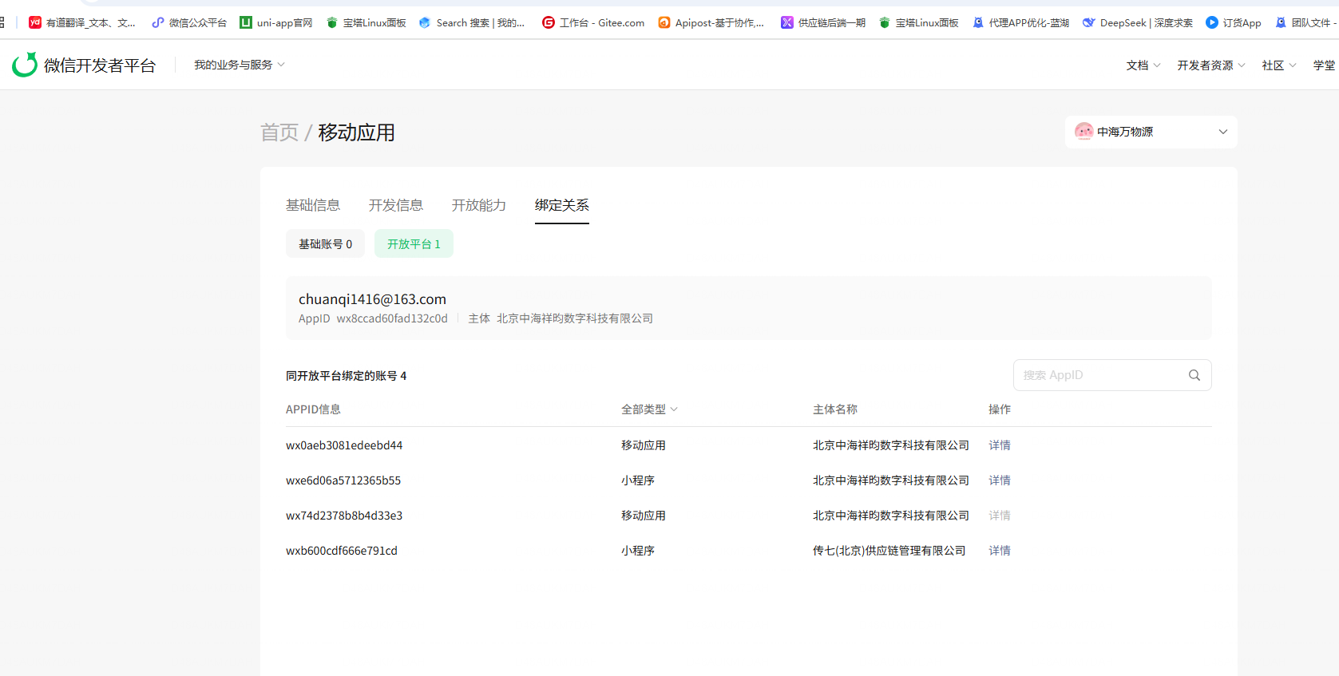Click the entity name in wxe6d06a5712365b55 row
The width and height of the screenshot is (1339, 676).
click(891, 480)
